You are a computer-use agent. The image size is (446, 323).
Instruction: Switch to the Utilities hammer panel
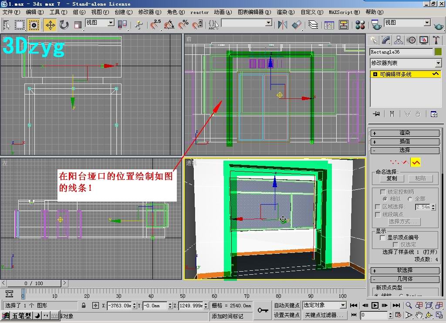pyautogui.click(x=436, y=40)
